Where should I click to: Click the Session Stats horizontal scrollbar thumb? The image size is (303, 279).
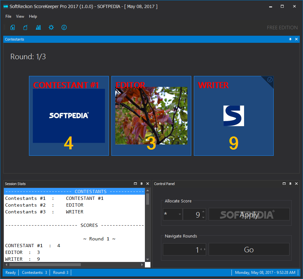click(x=45, y=265)
